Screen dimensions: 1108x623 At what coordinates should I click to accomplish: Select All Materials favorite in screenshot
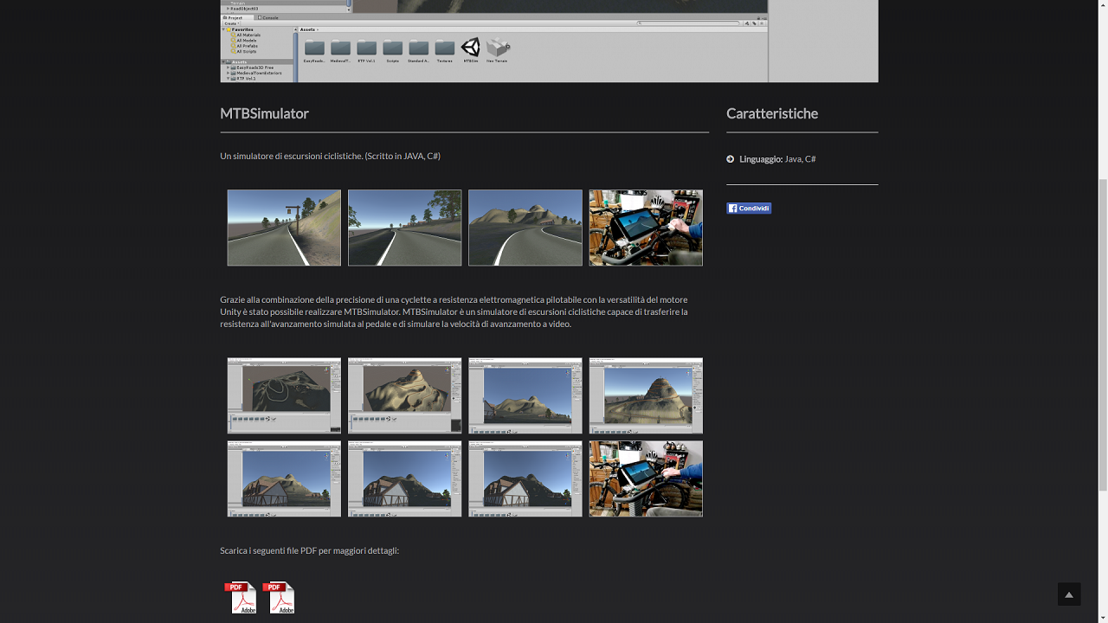[x=248, y=35]
